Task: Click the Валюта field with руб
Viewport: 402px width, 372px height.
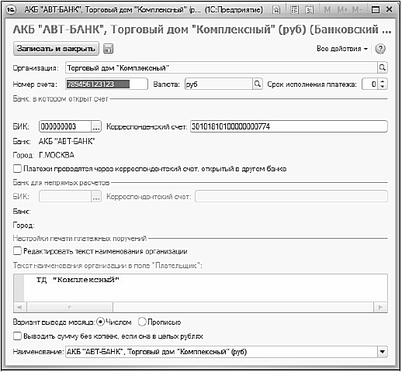Action: (219, 84)
